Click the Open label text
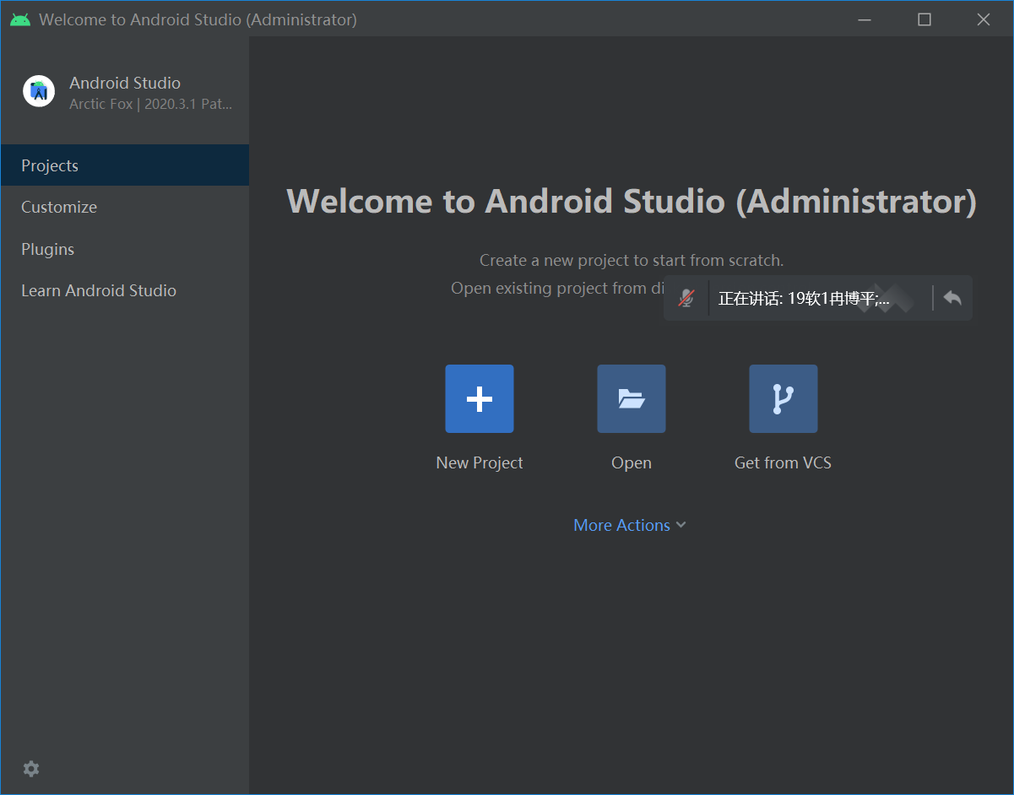The height and width of the screenshot is (795, 1014). pos(632,462)
